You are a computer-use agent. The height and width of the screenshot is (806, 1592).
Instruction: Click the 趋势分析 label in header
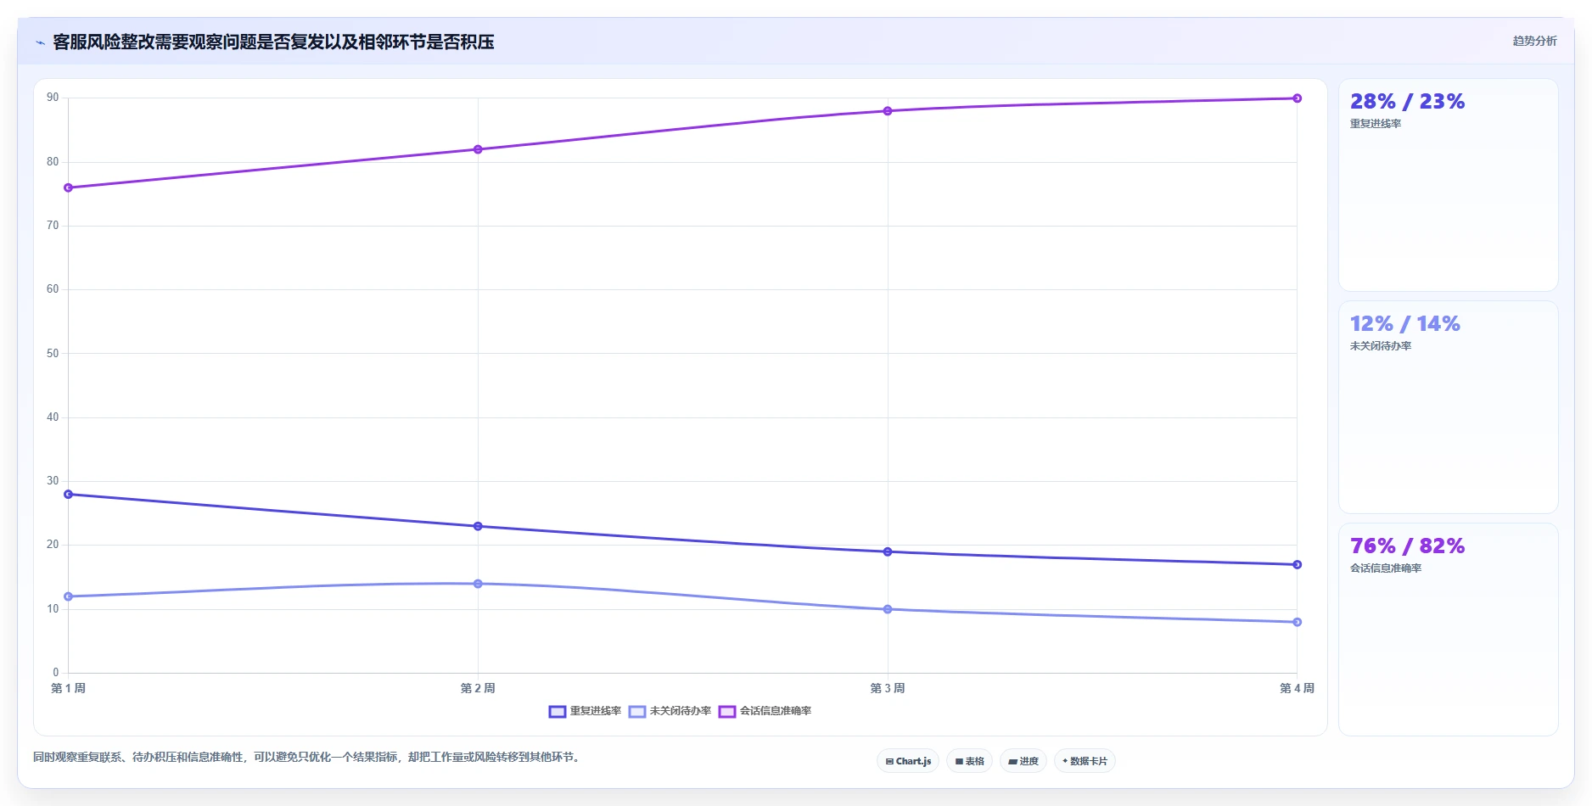pos(1534,41)
